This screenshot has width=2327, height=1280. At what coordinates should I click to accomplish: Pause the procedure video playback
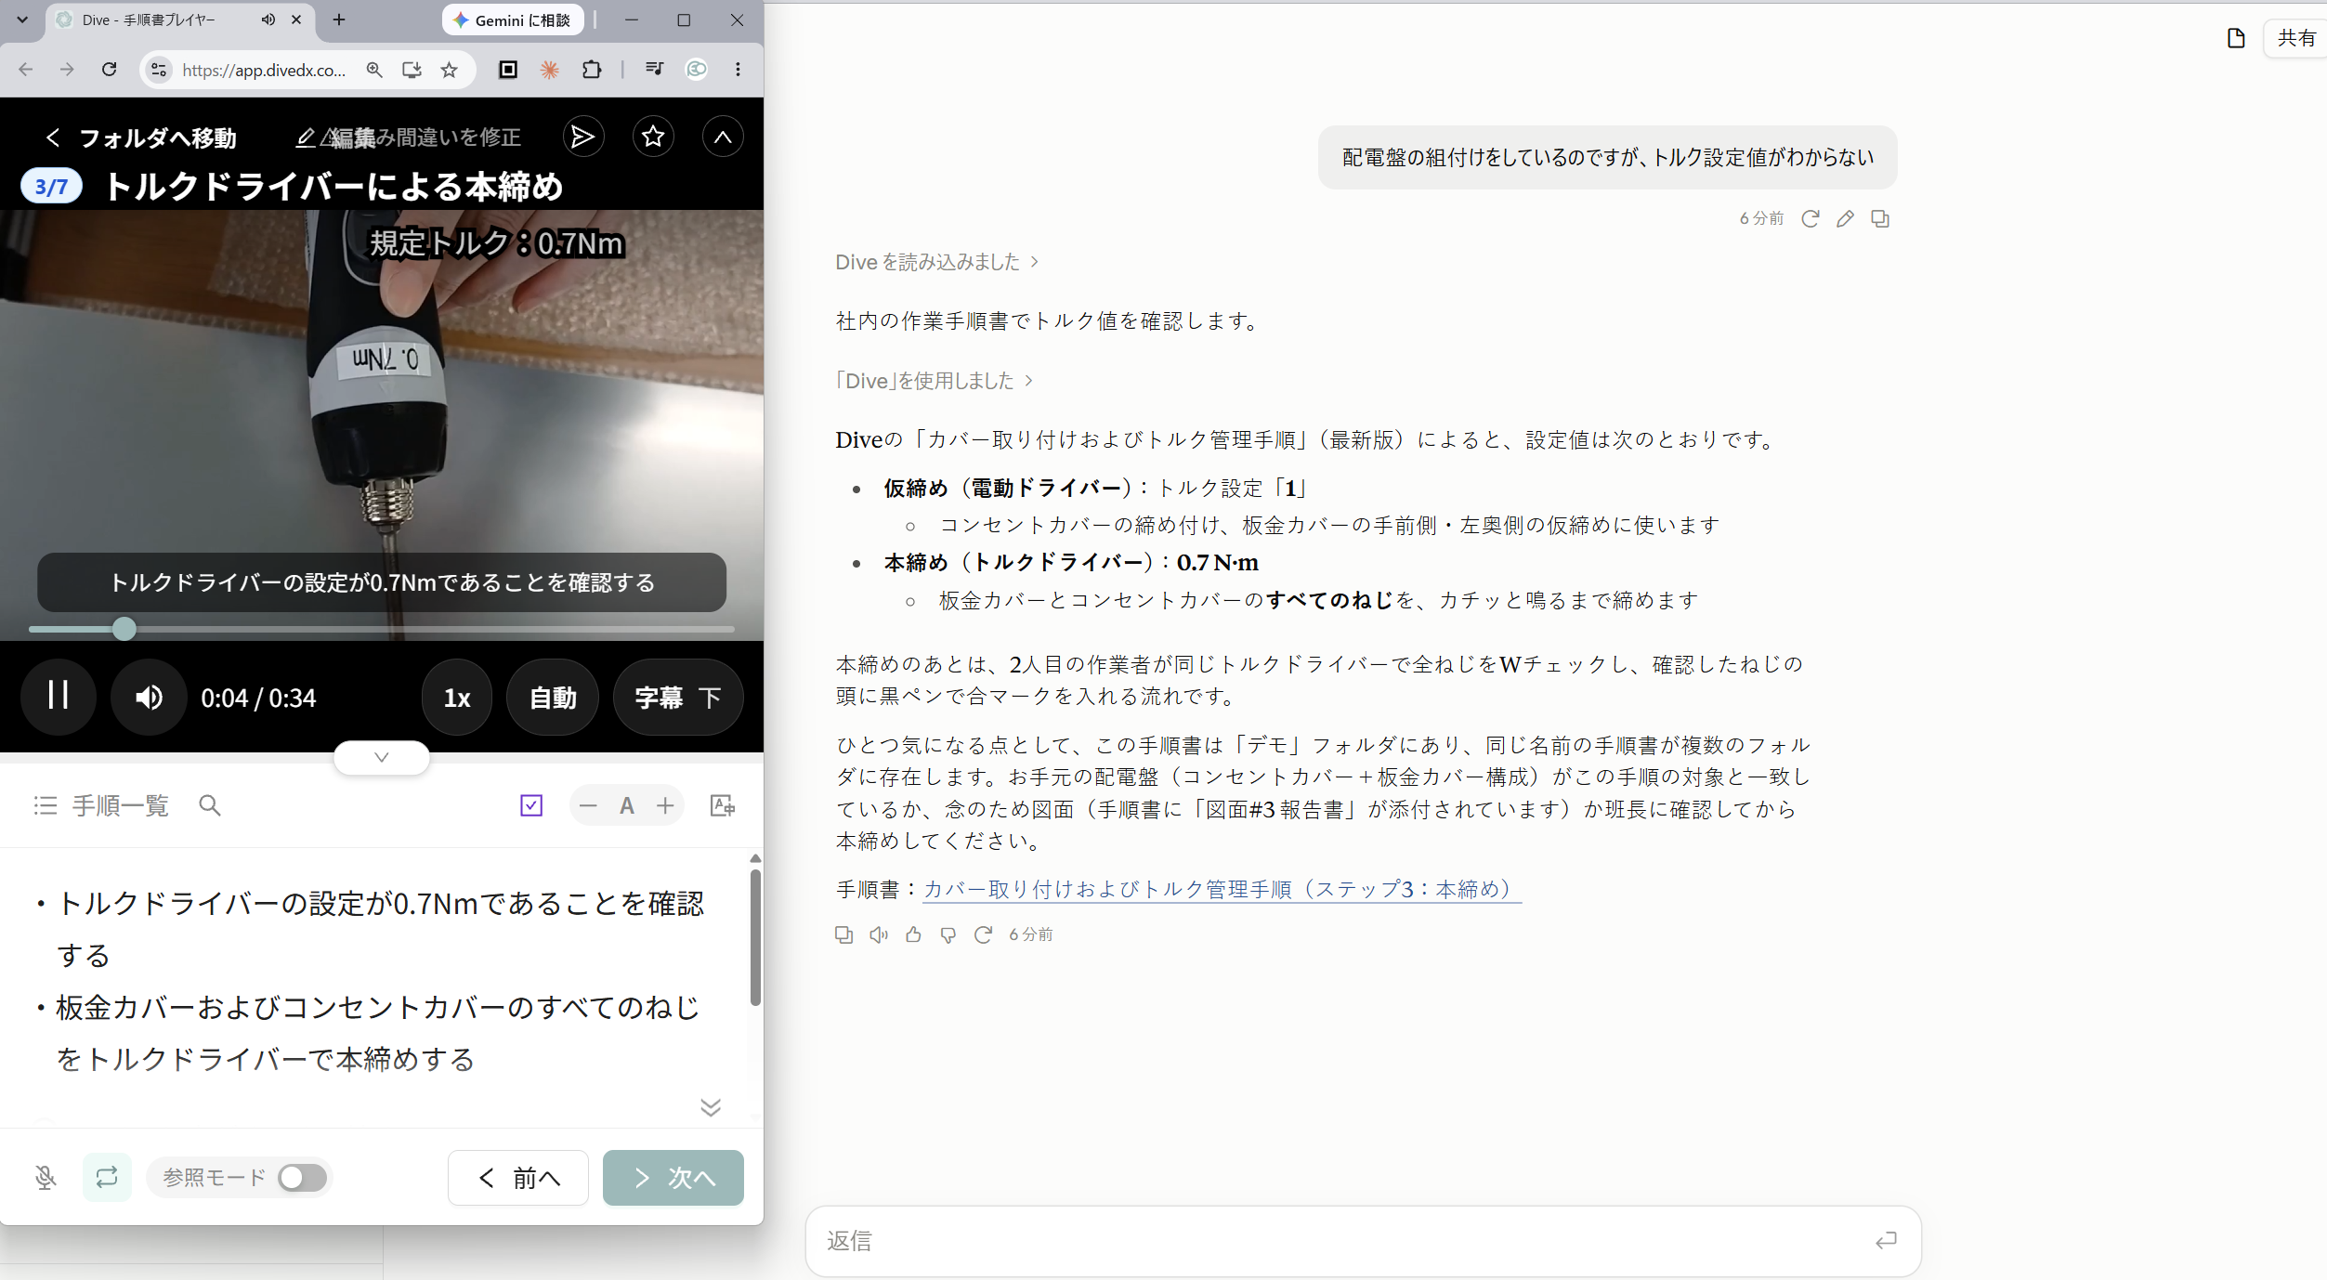59,697
